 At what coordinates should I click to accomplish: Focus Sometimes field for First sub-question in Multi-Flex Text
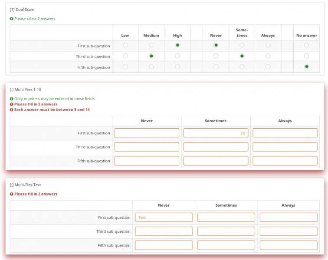click(x=226, y=218)
